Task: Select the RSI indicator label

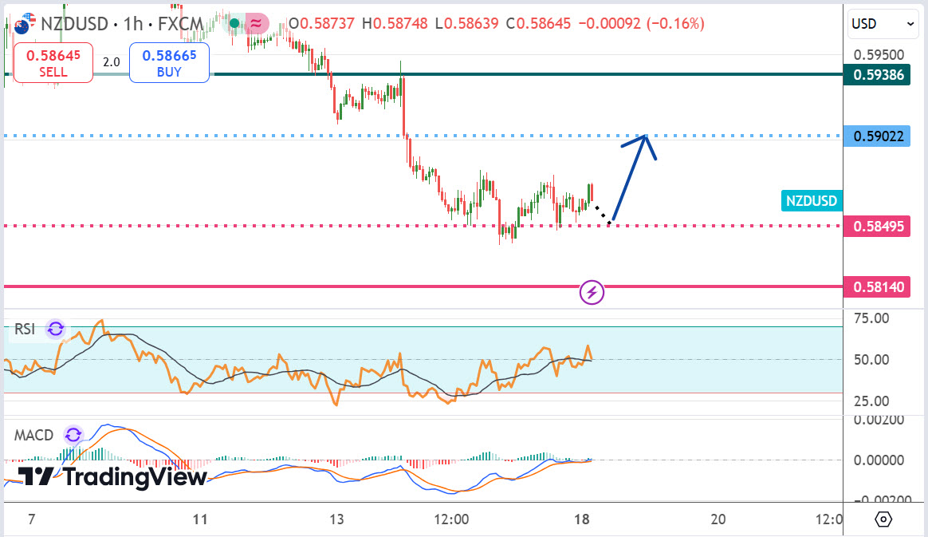Action: 25,329
